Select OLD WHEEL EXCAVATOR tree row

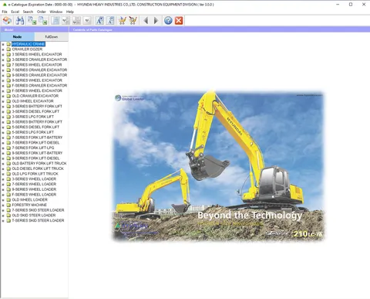pos(32,101)
